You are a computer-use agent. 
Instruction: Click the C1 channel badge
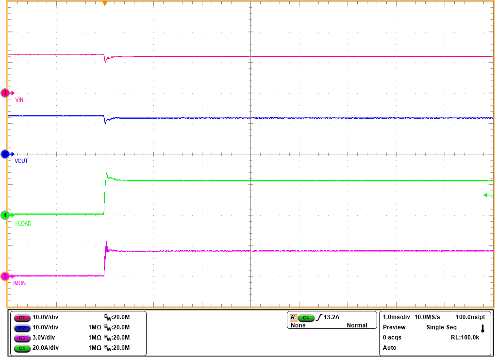click(x=21, y=317)
